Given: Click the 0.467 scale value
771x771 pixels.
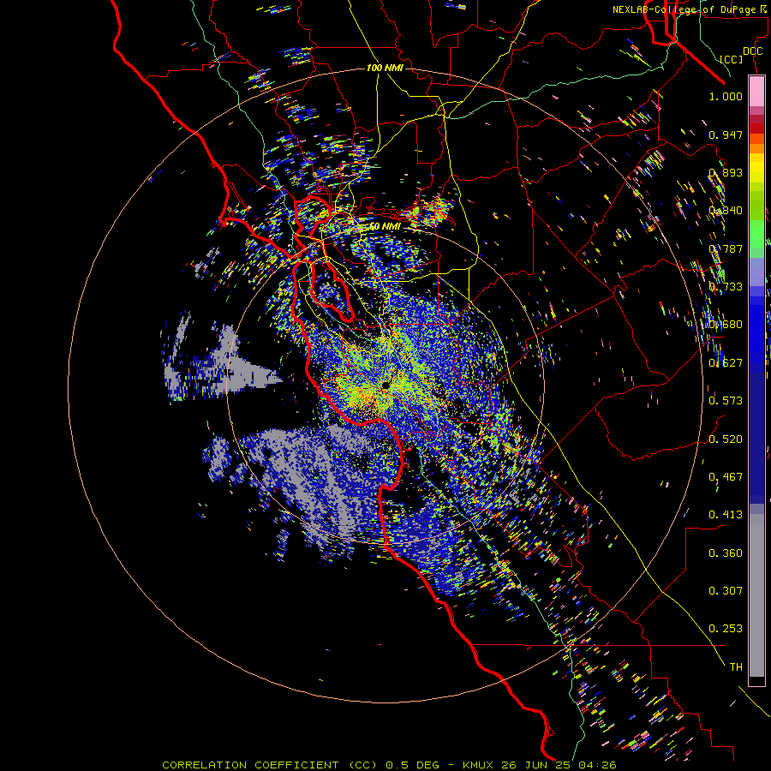Looking at the screenshot, I should tap(726, 477).
